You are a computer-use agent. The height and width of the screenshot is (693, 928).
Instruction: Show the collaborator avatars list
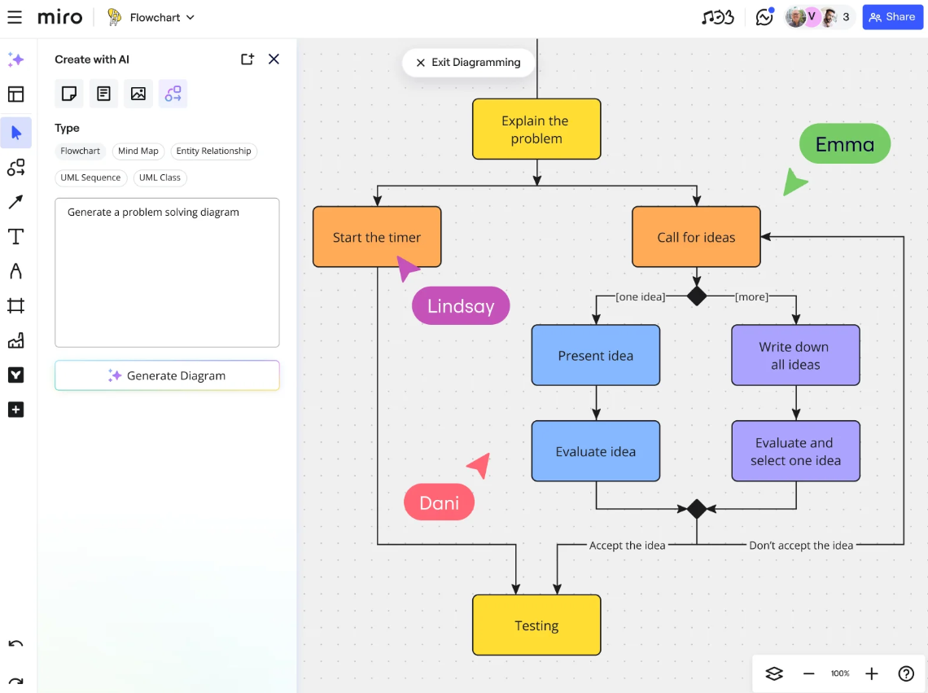[x=818, y=17]
